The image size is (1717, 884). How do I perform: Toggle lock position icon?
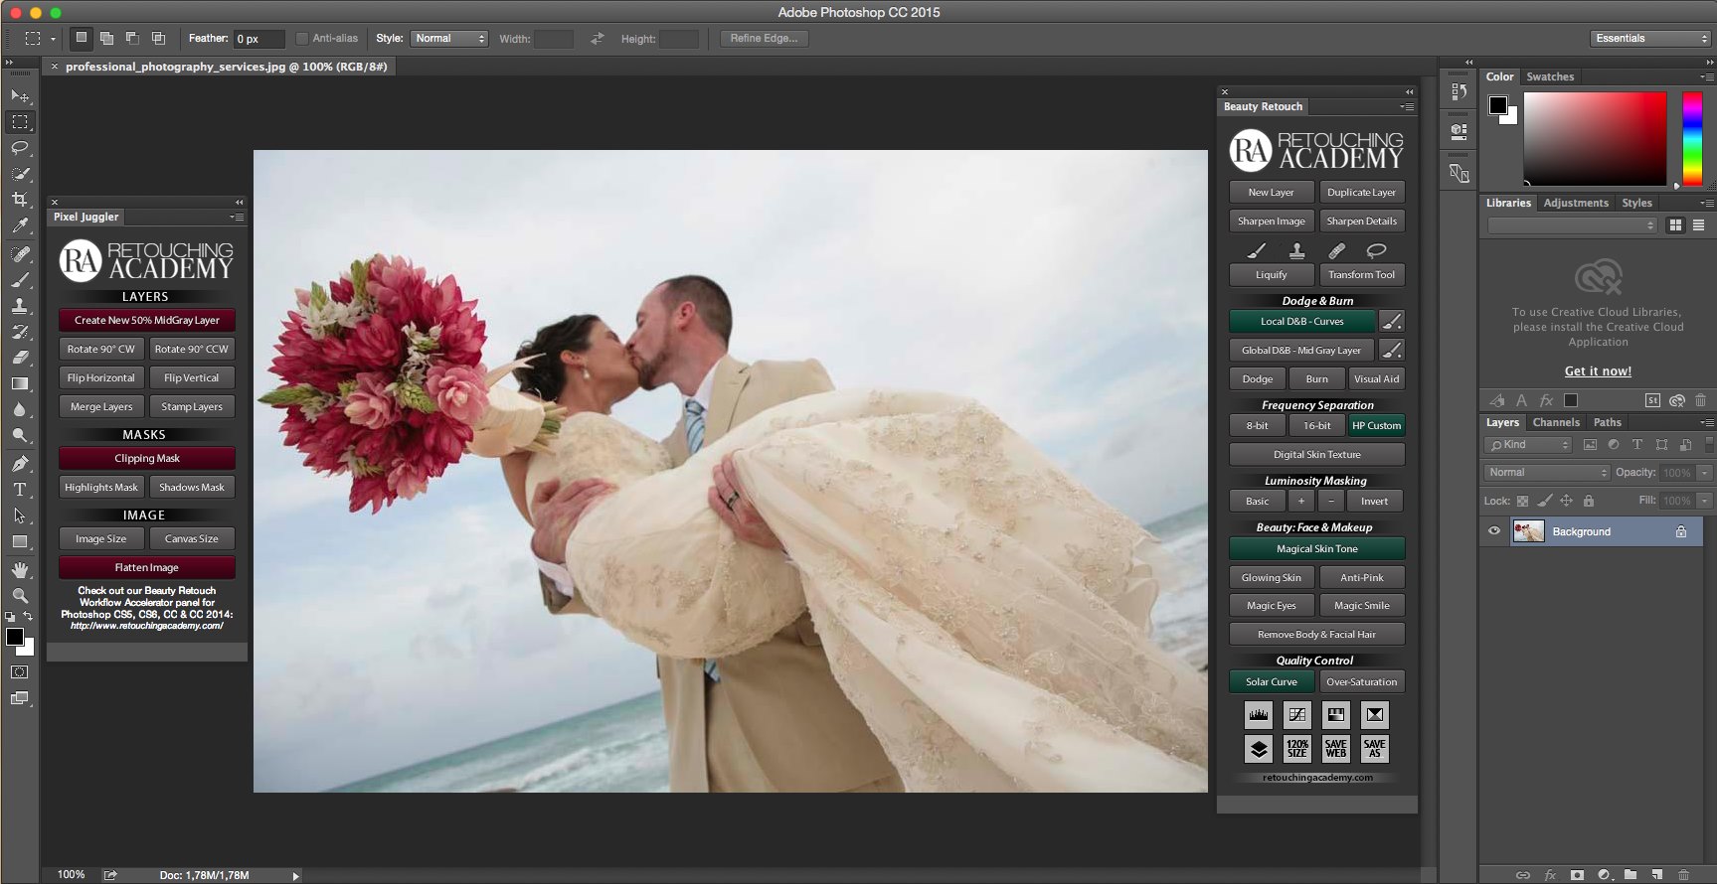pos(1566,501)
